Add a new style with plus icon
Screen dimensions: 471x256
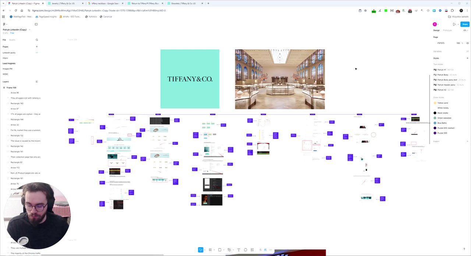point(467,58)
